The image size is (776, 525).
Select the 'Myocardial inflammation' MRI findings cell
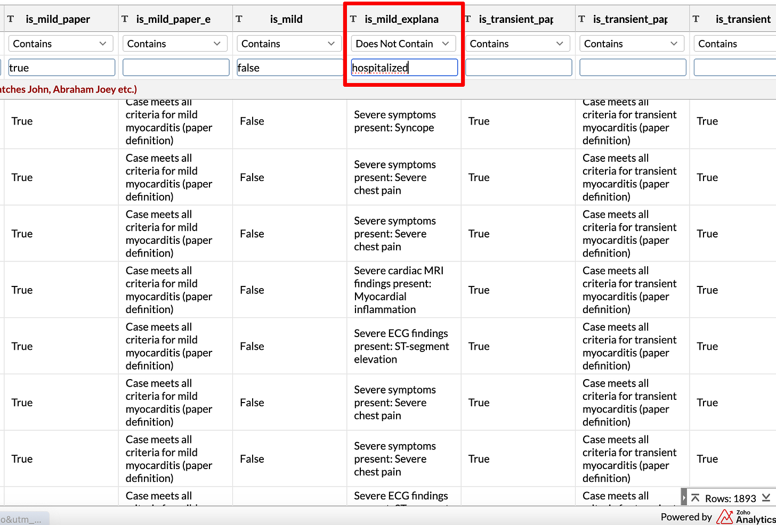pyautogui.click(x=403, y=290)
